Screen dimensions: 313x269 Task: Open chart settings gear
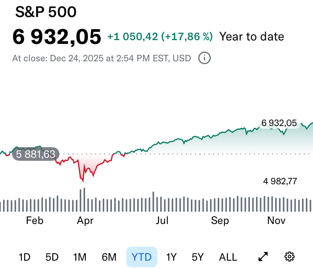(289, 257)
